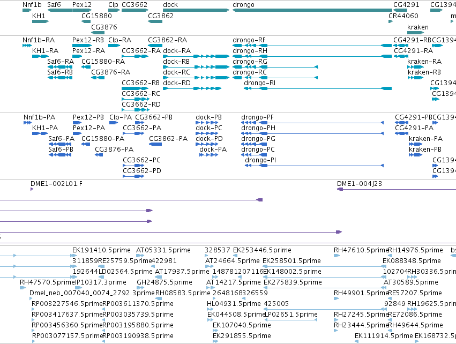456x344 pixels.
Task: Select the drongo-RI transcript
Action: pyautogui.click(x=318, y=88)
